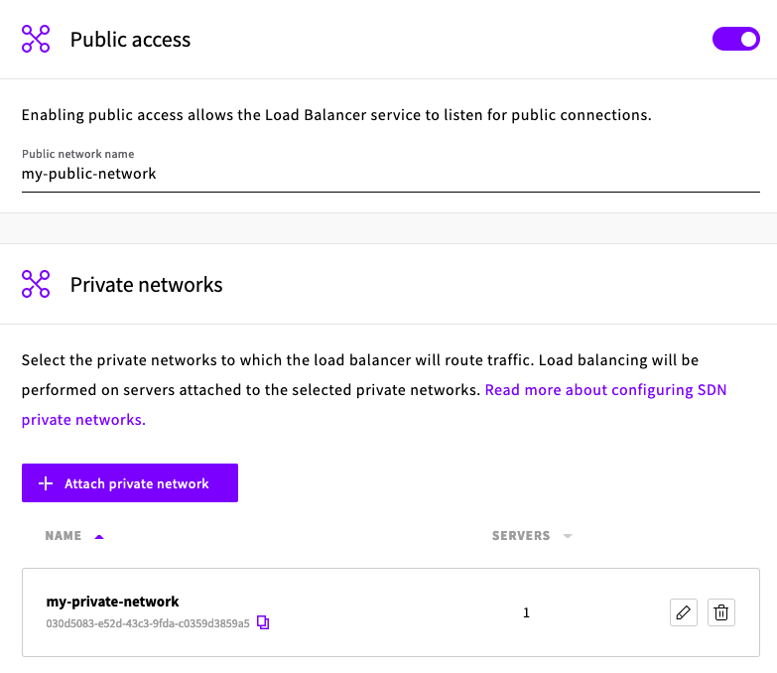Toggle the Public access switch off
This screenshot has width=777, height=673.
(736, 39)
